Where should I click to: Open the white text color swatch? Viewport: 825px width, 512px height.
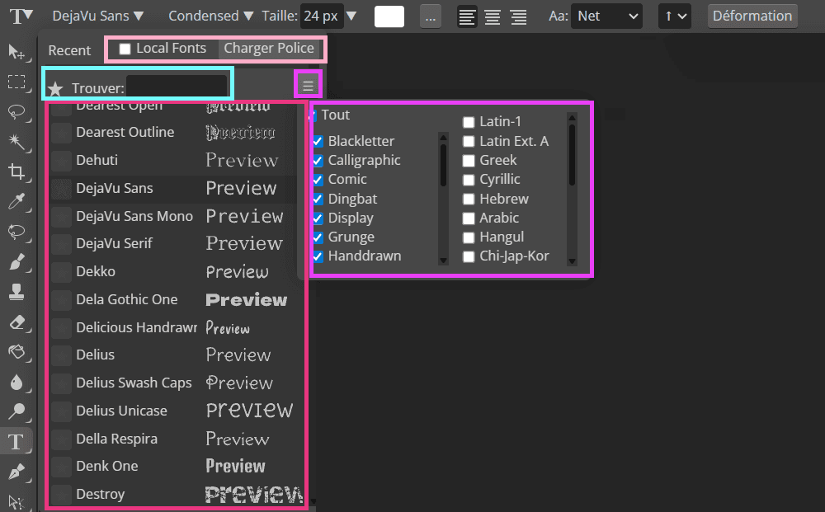[x=389, y=16]
